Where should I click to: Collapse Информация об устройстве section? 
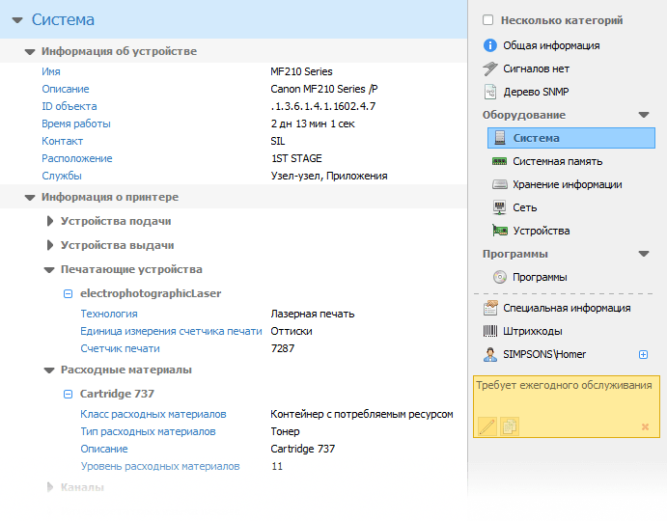(30, 52)
